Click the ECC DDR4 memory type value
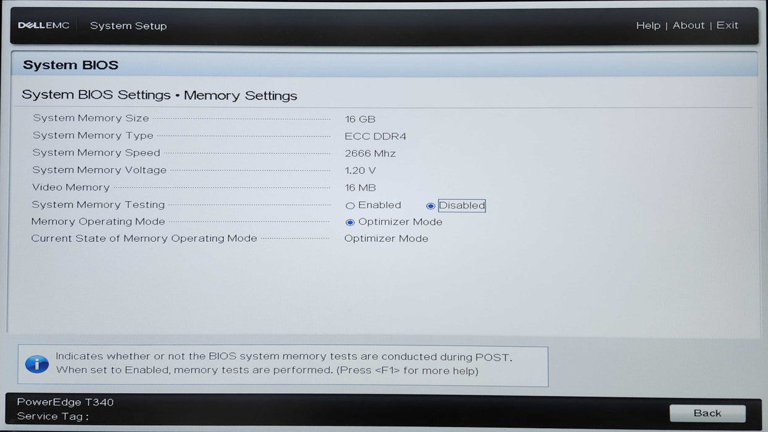Screen dimensions: 768x432 pos(375,136)
